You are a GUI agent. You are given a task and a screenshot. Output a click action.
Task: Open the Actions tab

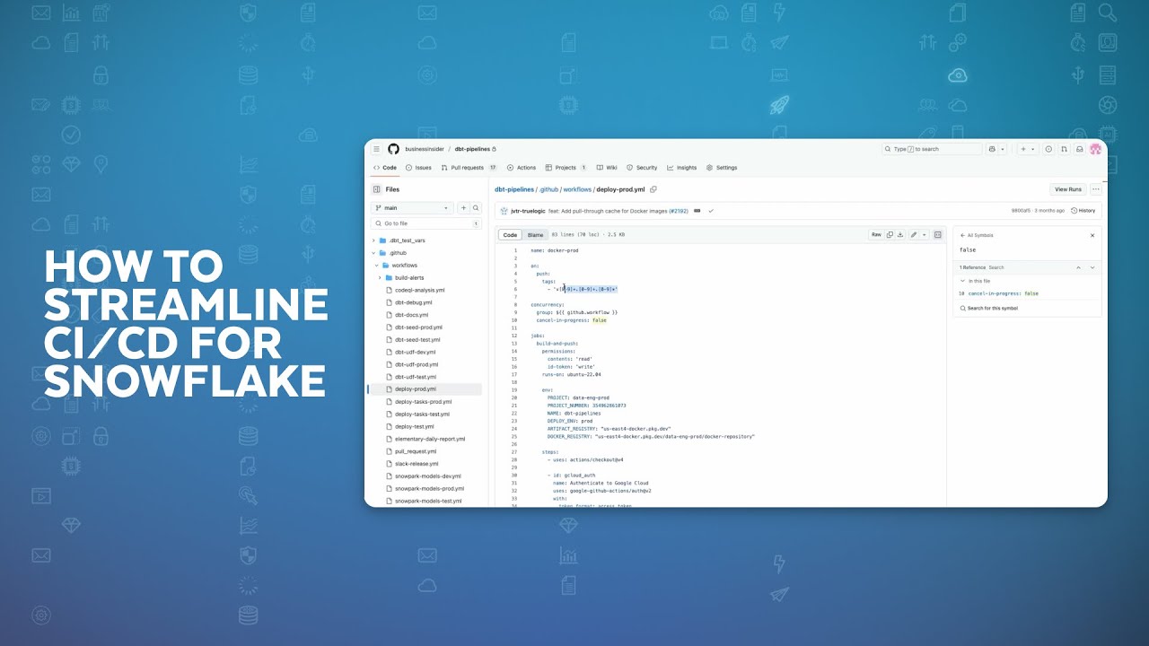522,168
